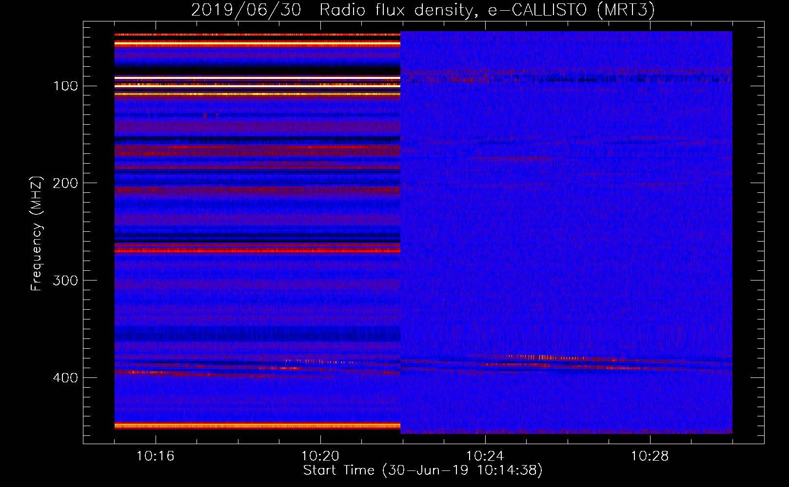Viewport: 789px width, 487px height.
Task: Click the '200' frequency tick label
Action: [66, 184]
